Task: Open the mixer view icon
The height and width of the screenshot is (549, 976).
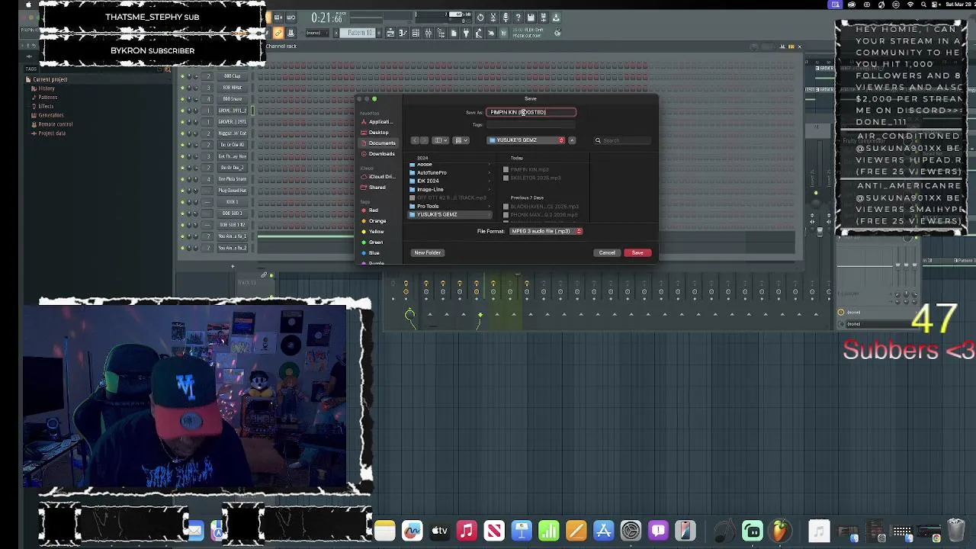Action: click(x=429, y=33)
